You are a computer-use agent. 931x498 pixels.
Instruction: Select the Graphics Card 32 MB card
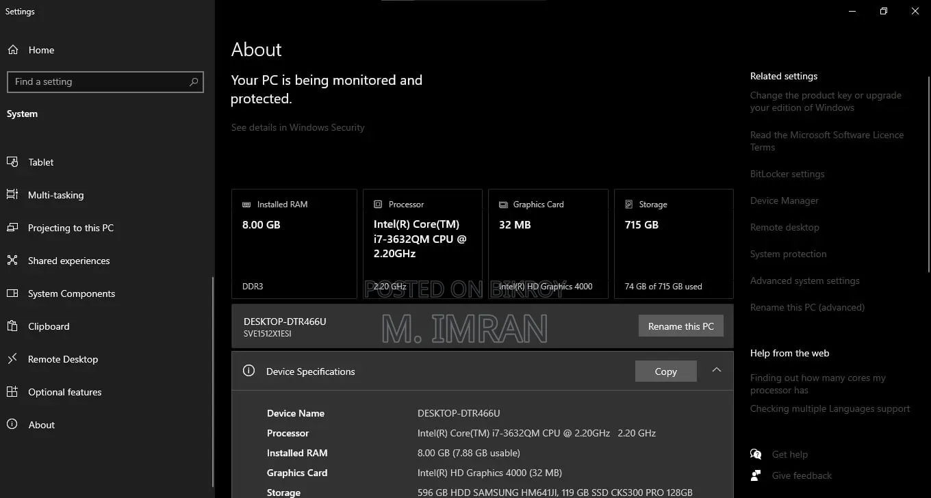pos(548,244)
